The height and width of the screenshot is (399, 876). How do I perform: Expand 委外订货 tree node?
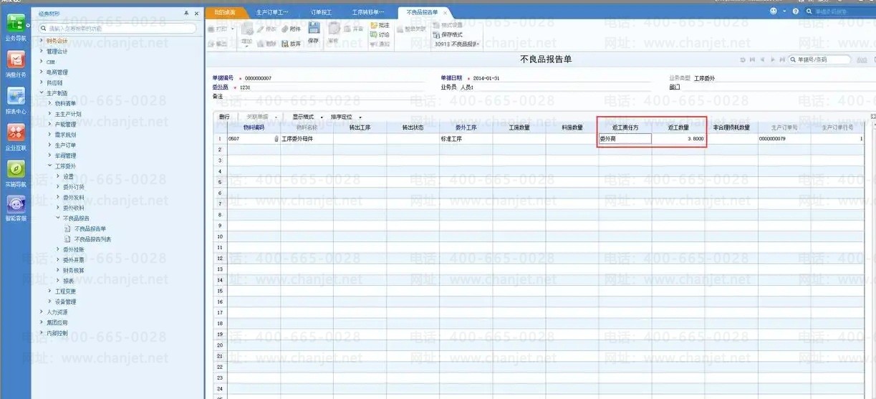(59, 187)
